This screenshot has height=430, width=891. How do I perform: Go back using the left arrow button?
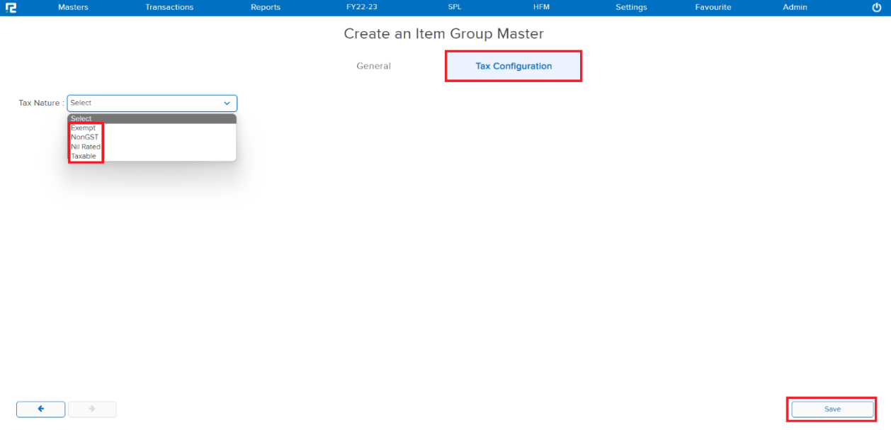pyautogui.click(x=41, y=409)
